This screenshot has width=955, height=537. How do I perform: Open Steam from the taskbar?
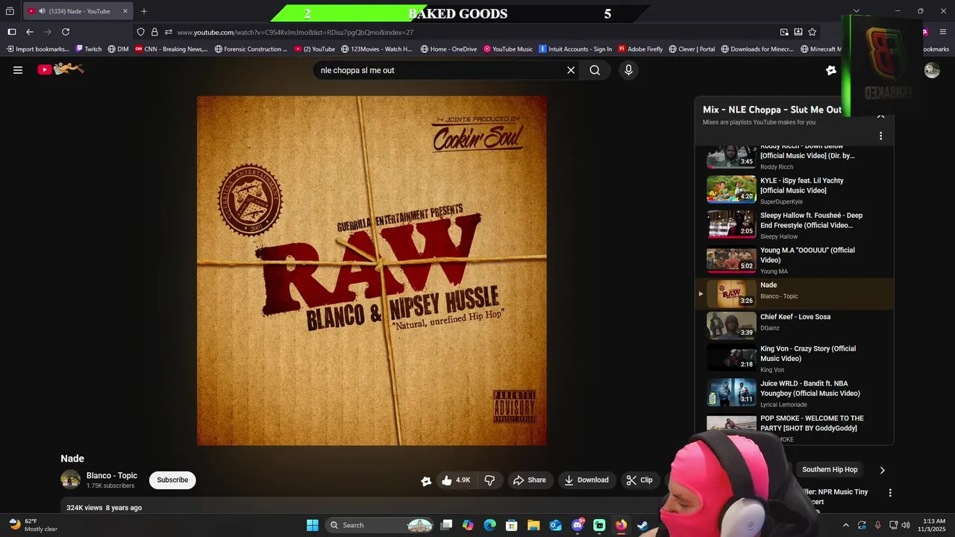pyautogui.click(x=642, y=525)
